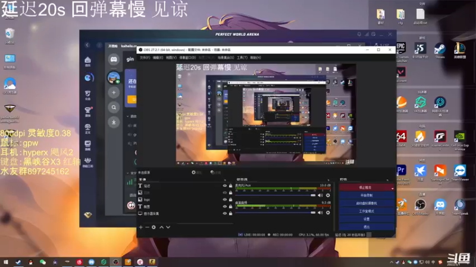
Task: Open home icon in Perfect World Arena sidebar
Action: [x=87, y=62]
